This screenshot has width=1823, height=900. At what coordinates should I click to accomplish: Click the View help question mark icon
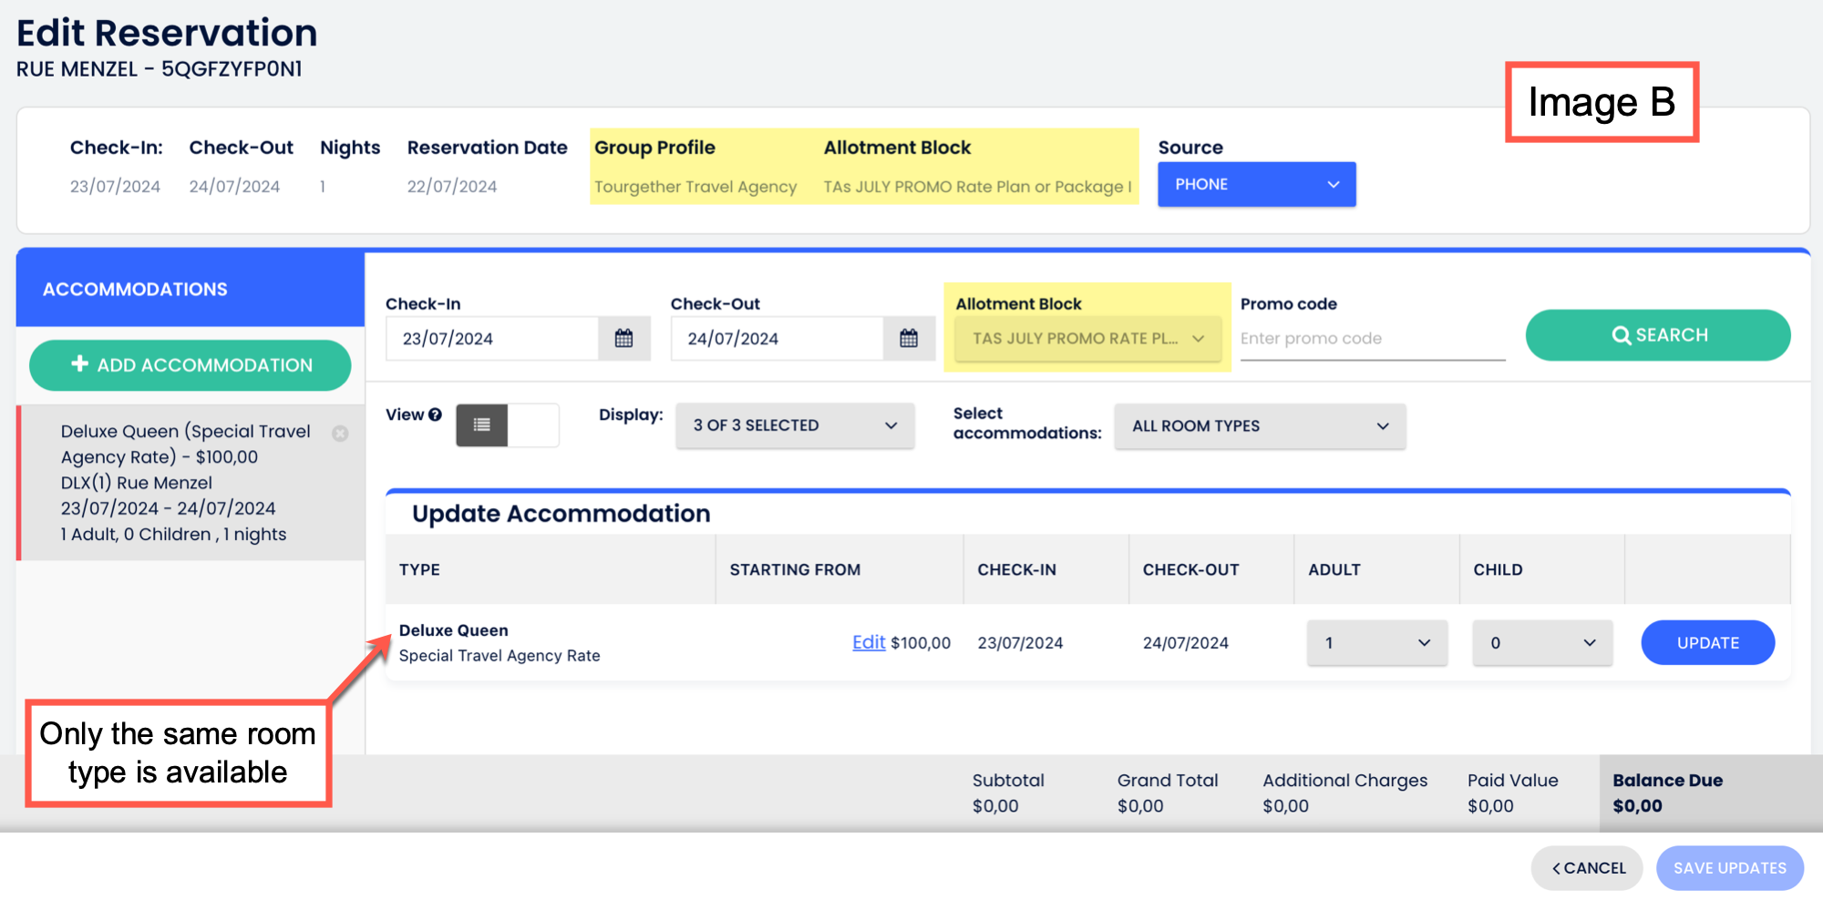click(x=436, y=414)
